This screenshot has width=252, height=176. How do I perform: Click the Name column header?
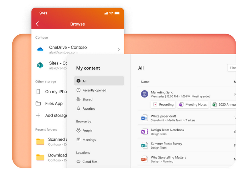pyautogui.click(x=145, y=82)
